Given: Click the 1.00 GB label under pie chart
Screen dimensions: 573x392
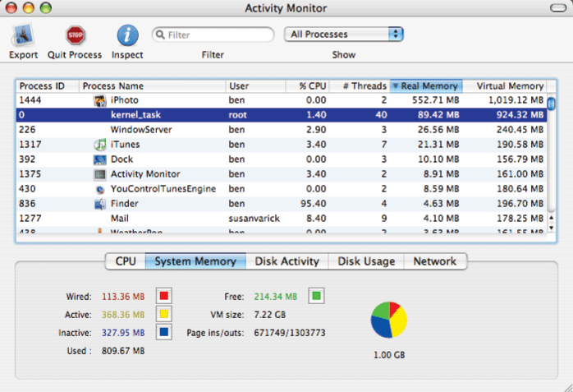Looking at the screenshot, I should (389, 355).
